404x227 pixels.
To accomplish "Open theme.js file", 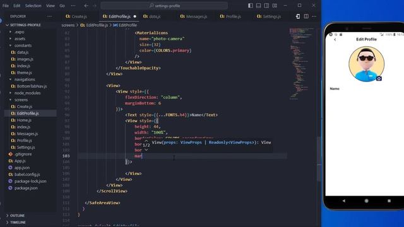I will point(25,73).
